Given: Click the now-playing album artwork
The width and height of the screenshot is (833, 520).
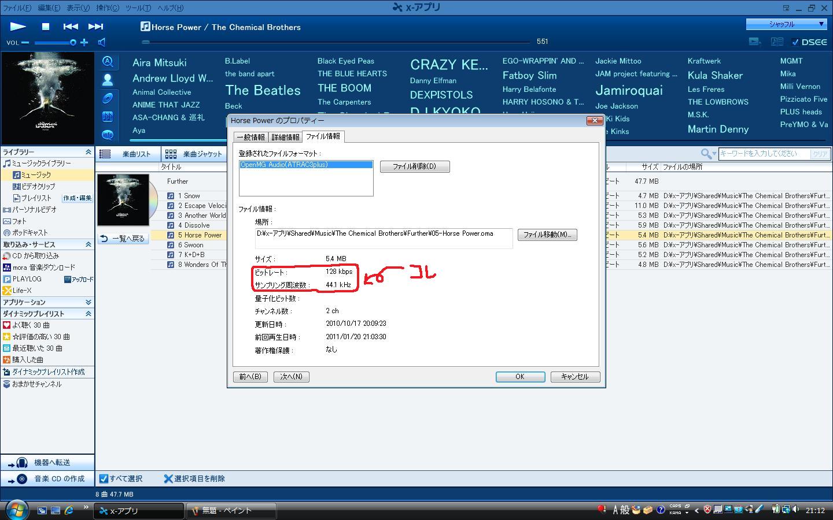Looking at the screenshot, I should pos(47,98).
